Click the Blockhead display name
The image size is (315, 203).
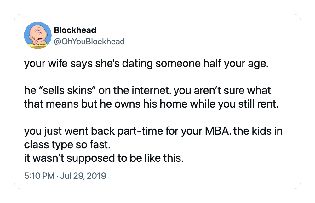[75, 30]
